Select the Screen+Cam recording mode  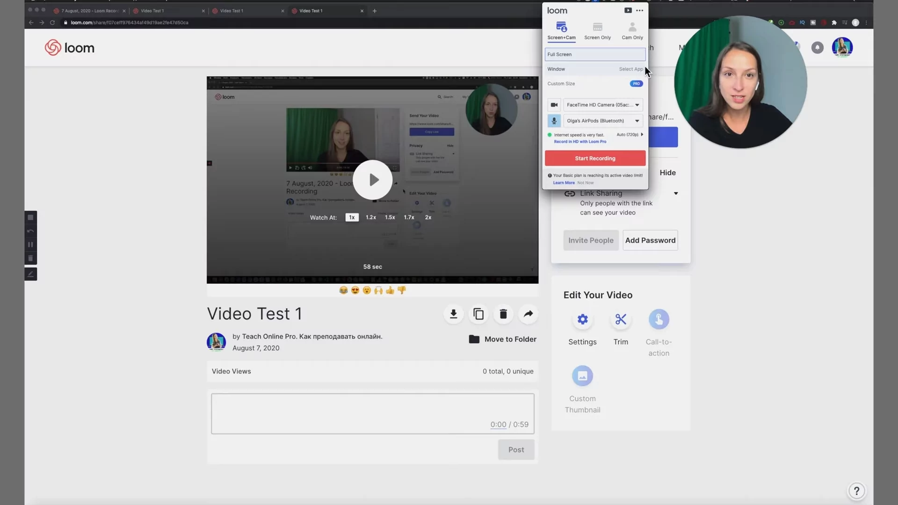click(x=561, y=31)
